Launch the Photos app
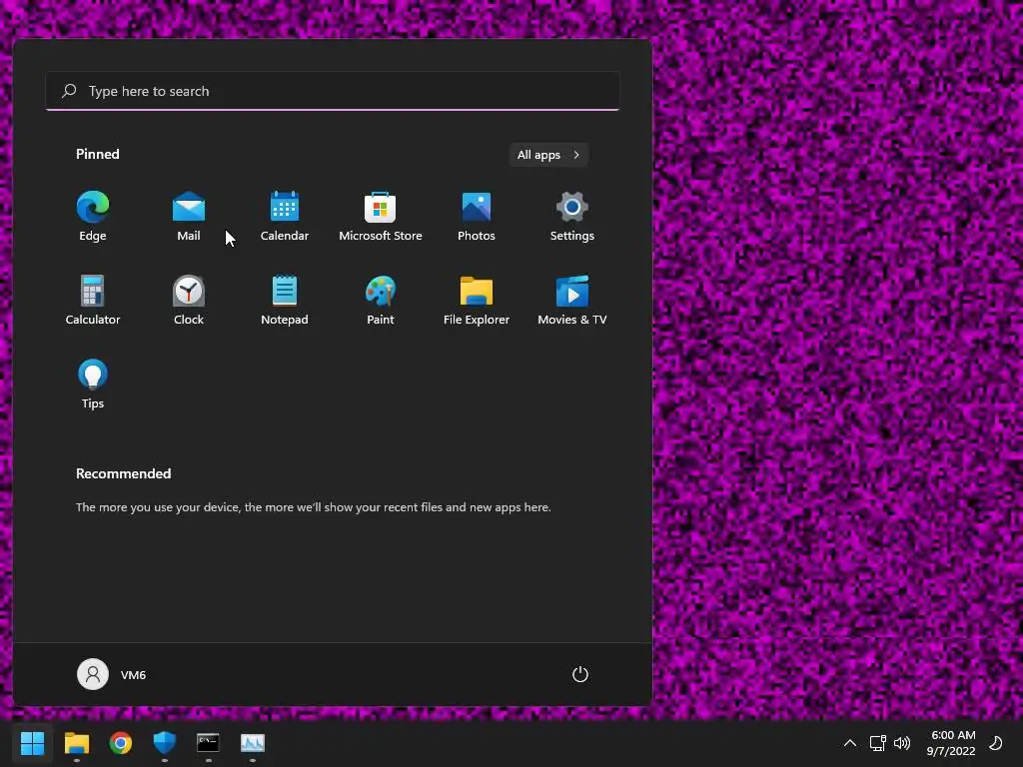Image resolution: width=1023 pixels, height=767 pixels. (477, 217)
